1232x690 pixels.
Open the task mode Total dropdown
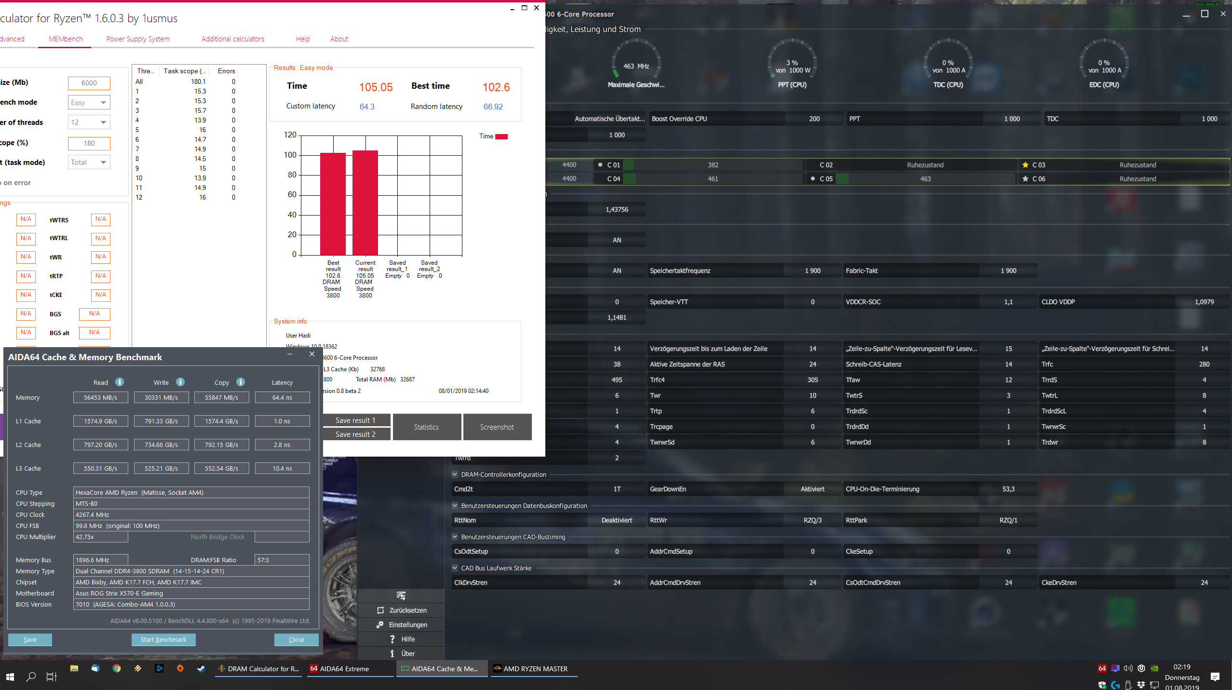pos(89,162)
